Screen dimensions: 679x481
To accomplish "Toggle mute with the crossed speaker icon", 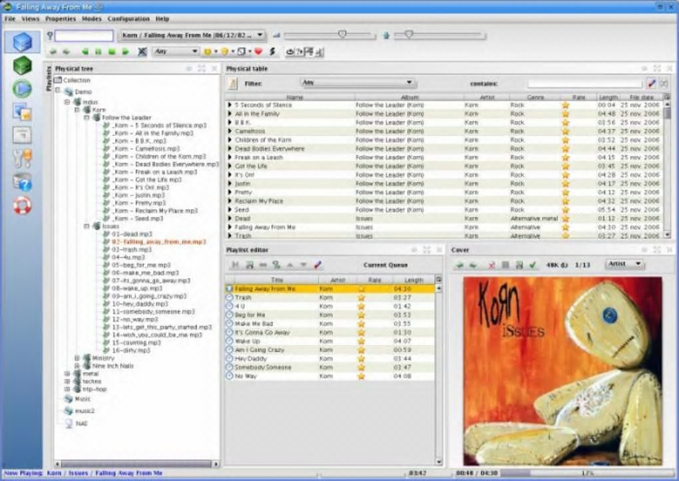I will [x=142, y=52].
